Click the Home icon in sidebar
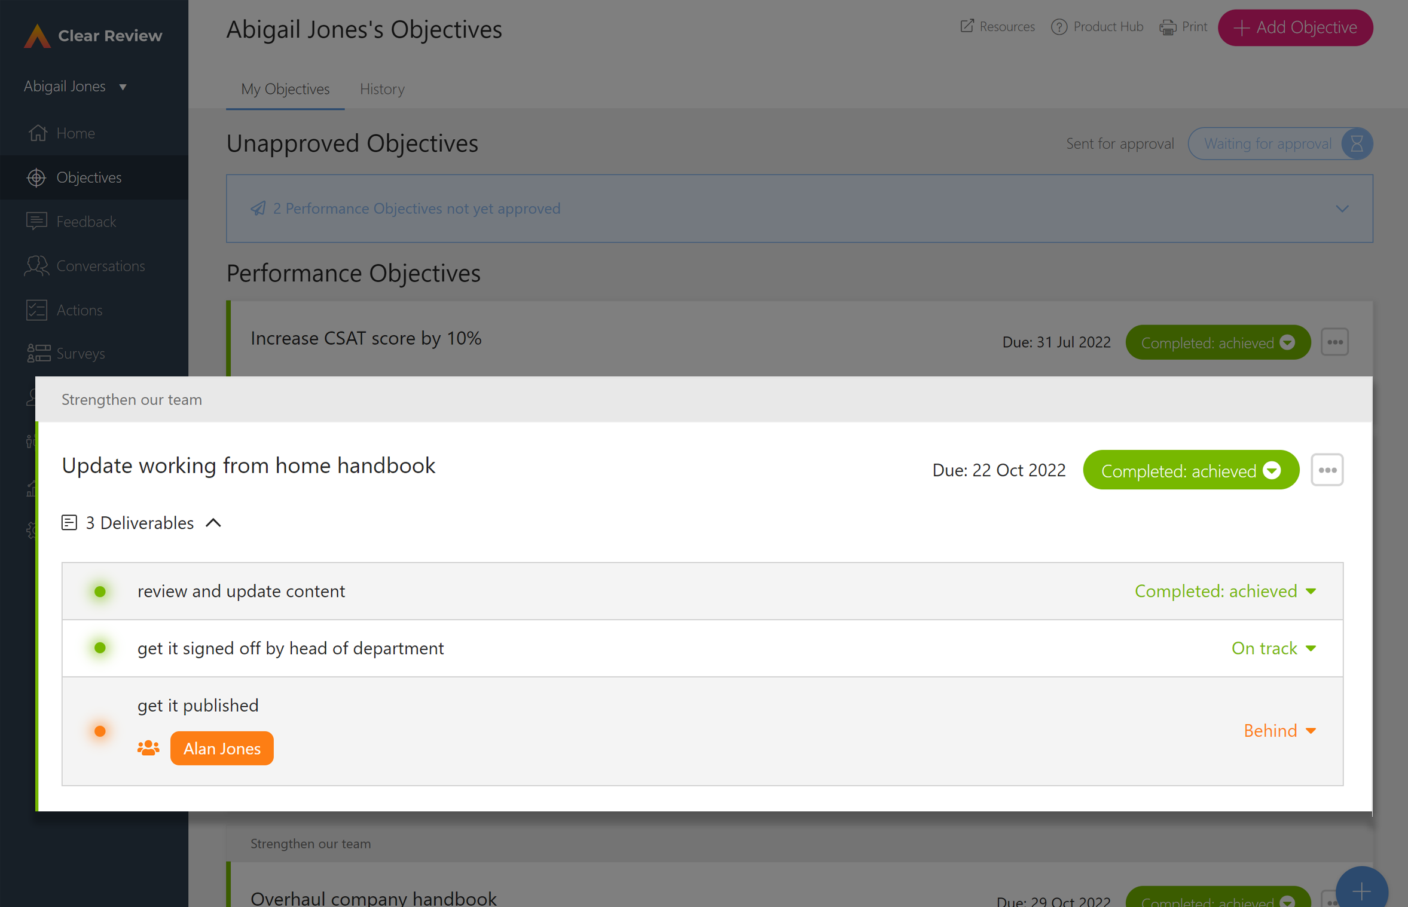Image resolution: width=1408 pixels, height=907 pixels. 38,133
